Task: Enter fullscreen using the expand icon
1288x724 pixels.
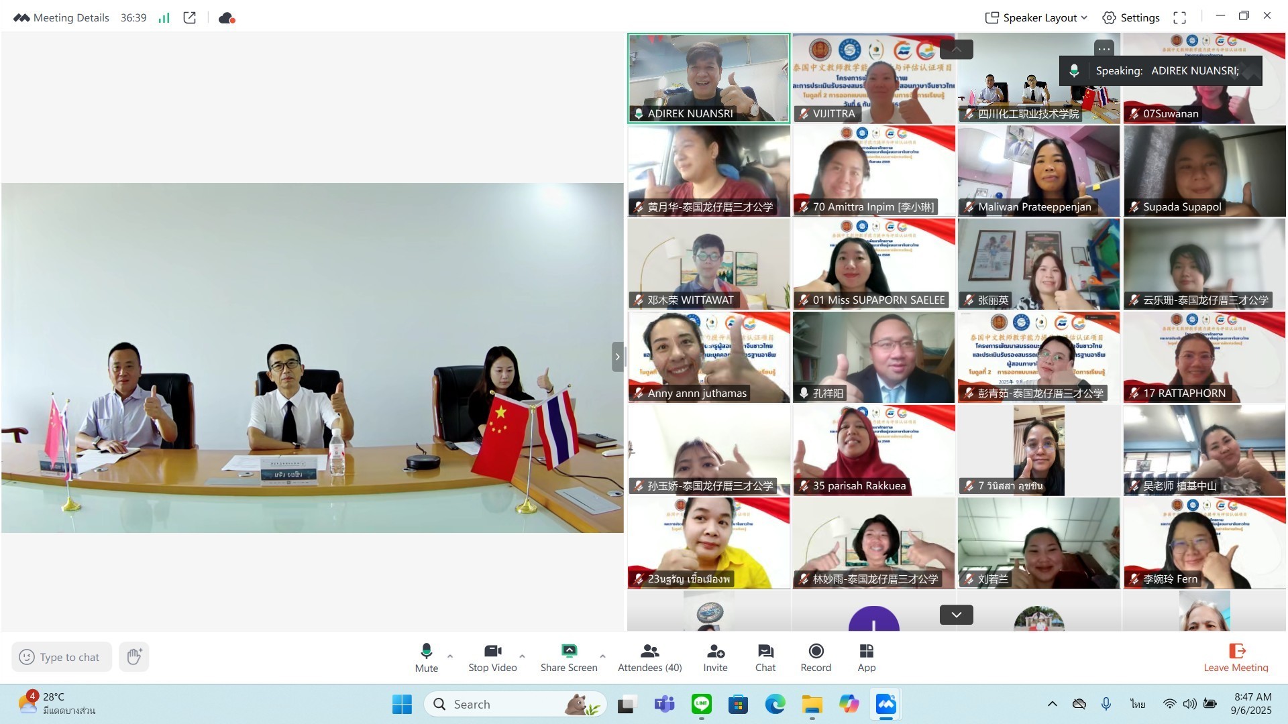Action: click(x=1179, y=18)
